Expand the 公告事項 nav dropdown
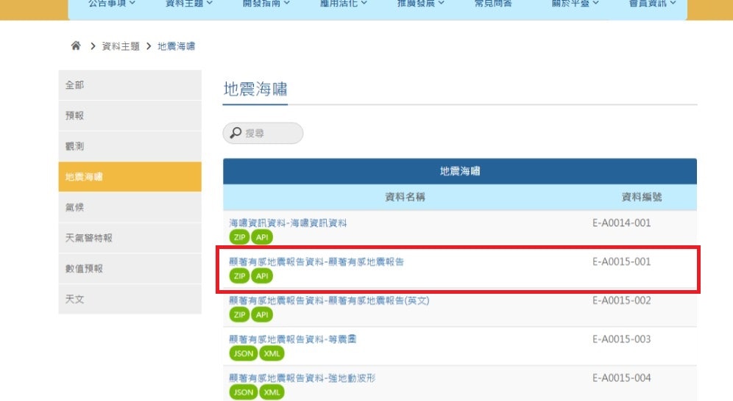 point(112,3)
